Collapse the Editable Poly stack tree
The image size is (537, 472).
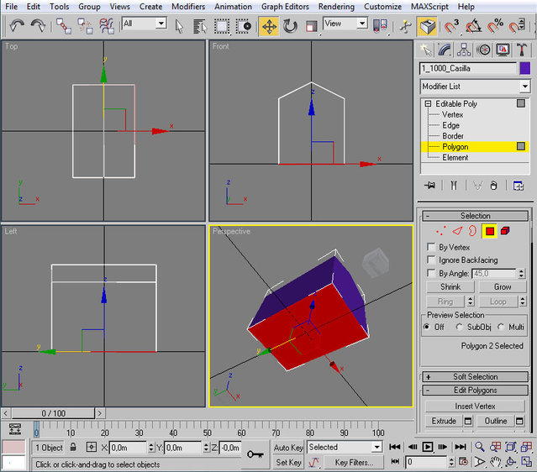(x=427, y=103)
